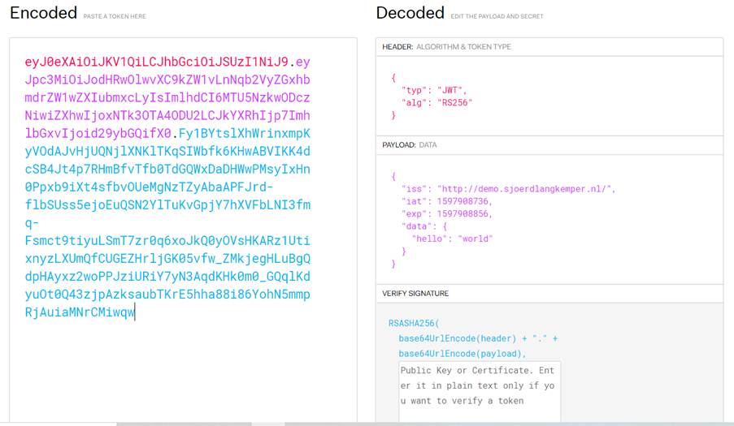Click the "HEADER: ALGORITHM & TOKEN TYPE" label
The image size is (734, 426).
click(446, 47)
